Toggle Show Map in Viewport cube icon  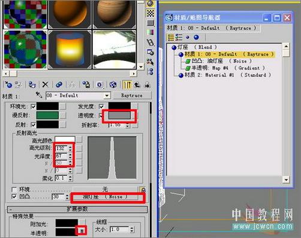pos(113,85)
